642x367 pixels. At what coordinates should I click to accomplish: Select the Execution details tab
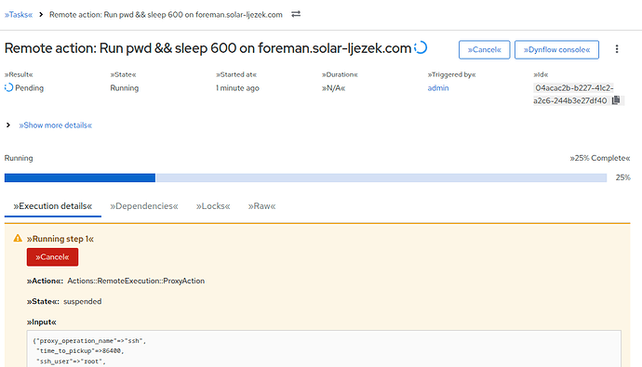pos(53,206)
